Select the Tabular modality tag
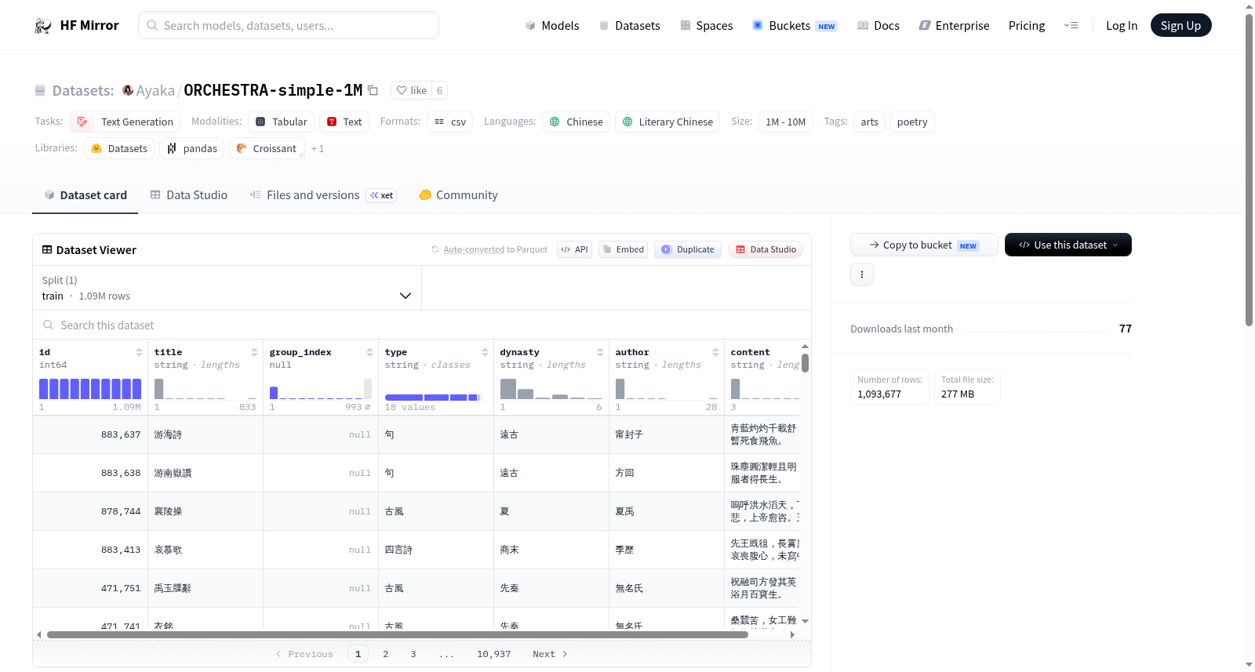The height and width of the screenshot is (672, 1255). 282,122
